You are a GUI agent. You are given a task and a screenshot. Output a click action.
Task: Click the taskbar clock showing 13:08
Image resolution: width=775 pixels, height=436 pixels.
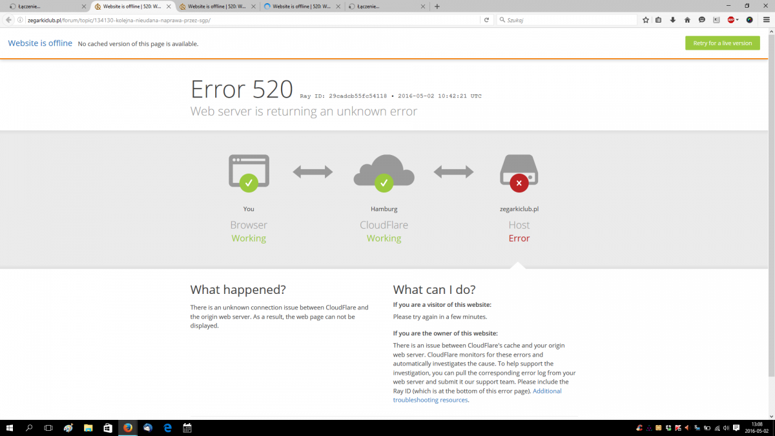(757, 428)
